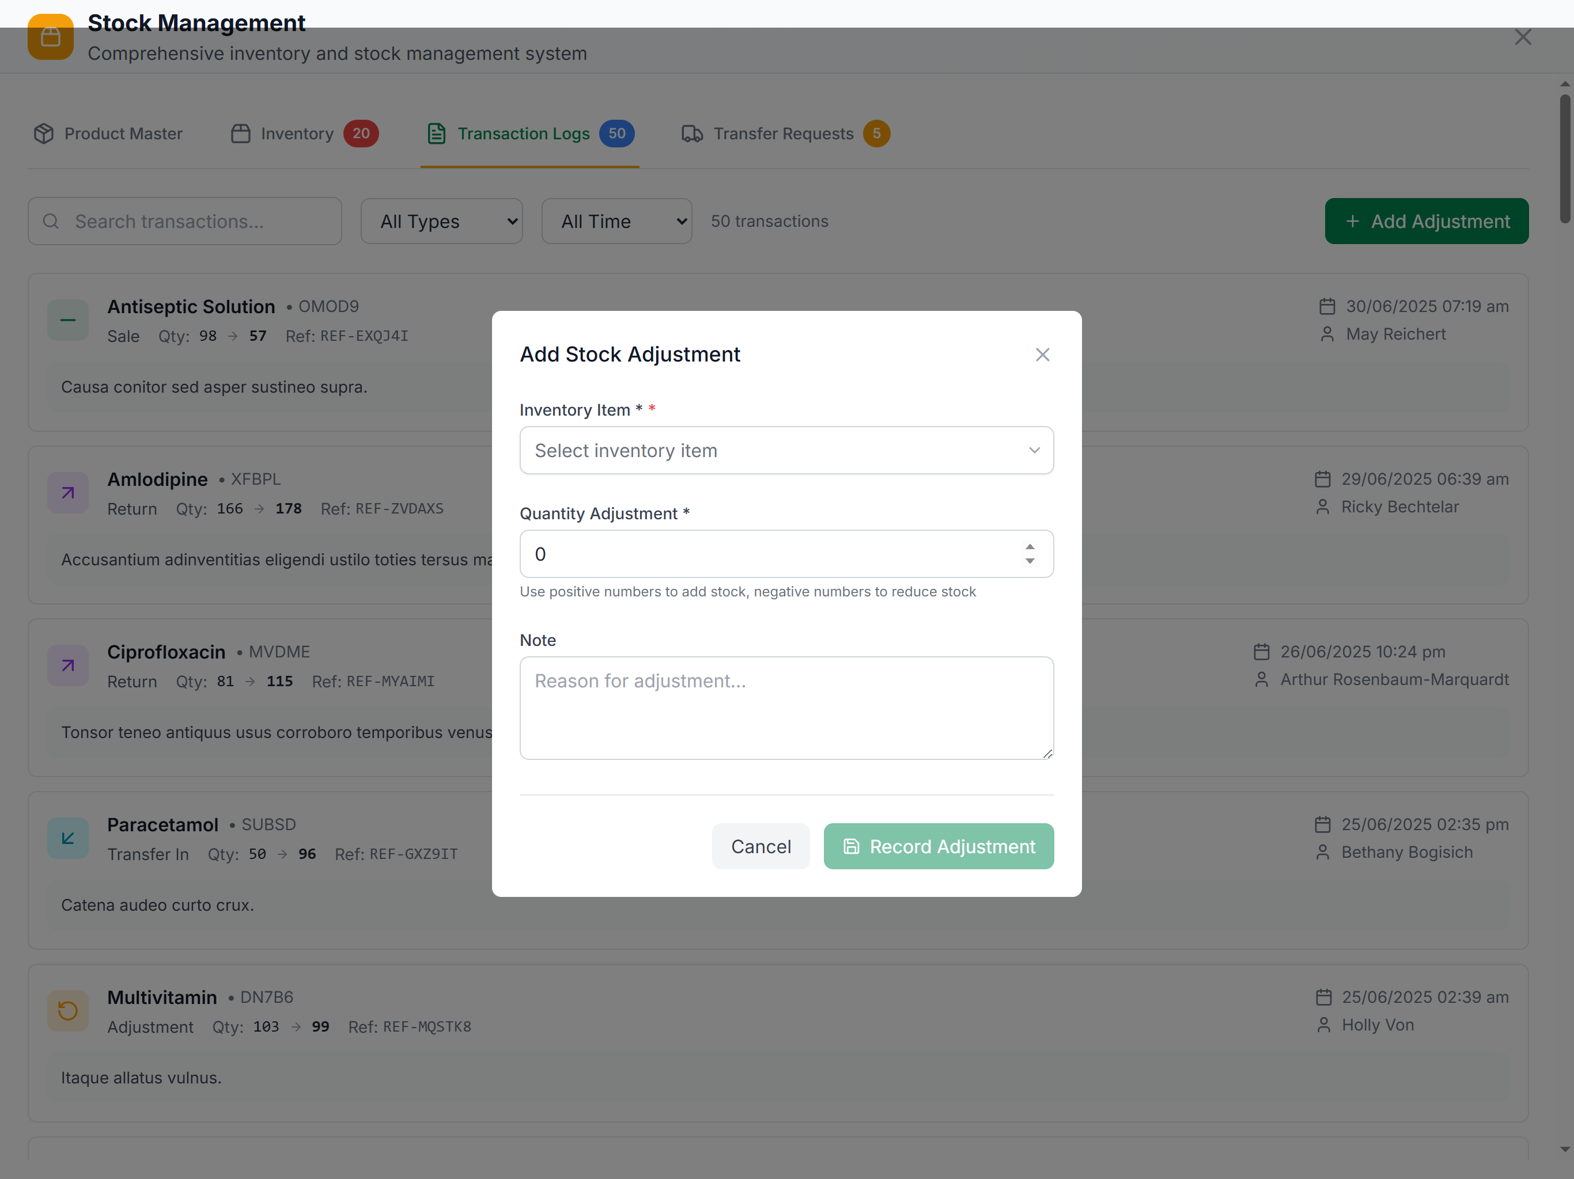
Task: Expand the All Types filter dropdown
Action: click(441, 221)
